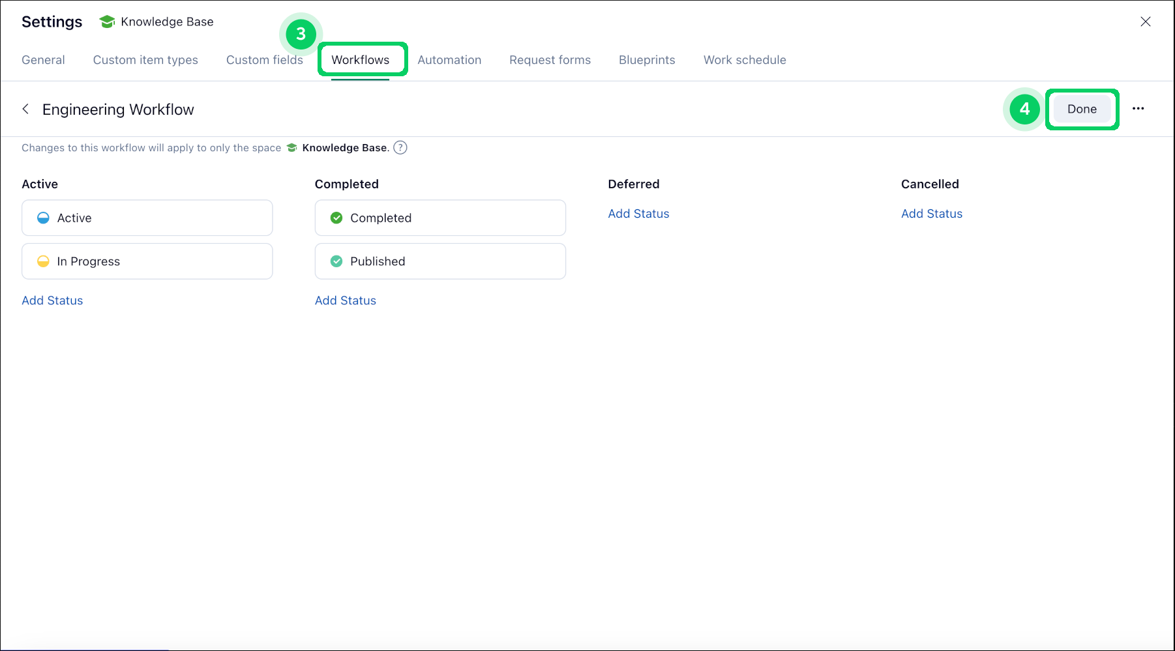This screenshot has width=1175, height=651.
Task: Click the Completed green checkmark icon
Action: [336, 218]
